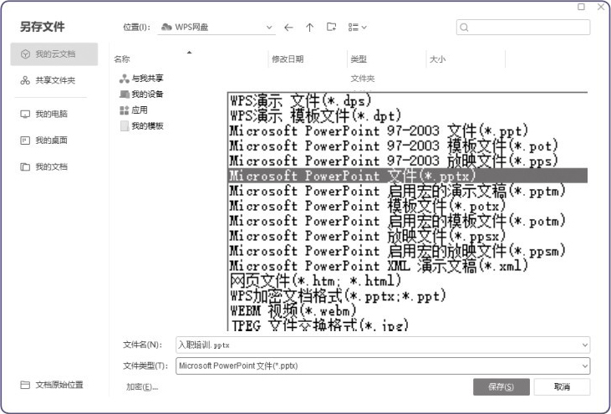This screenshot has height=414, width=611.
Task: Select 我的云文档 in sidebar
Action: pyautogui.click(x=54, y=54)
